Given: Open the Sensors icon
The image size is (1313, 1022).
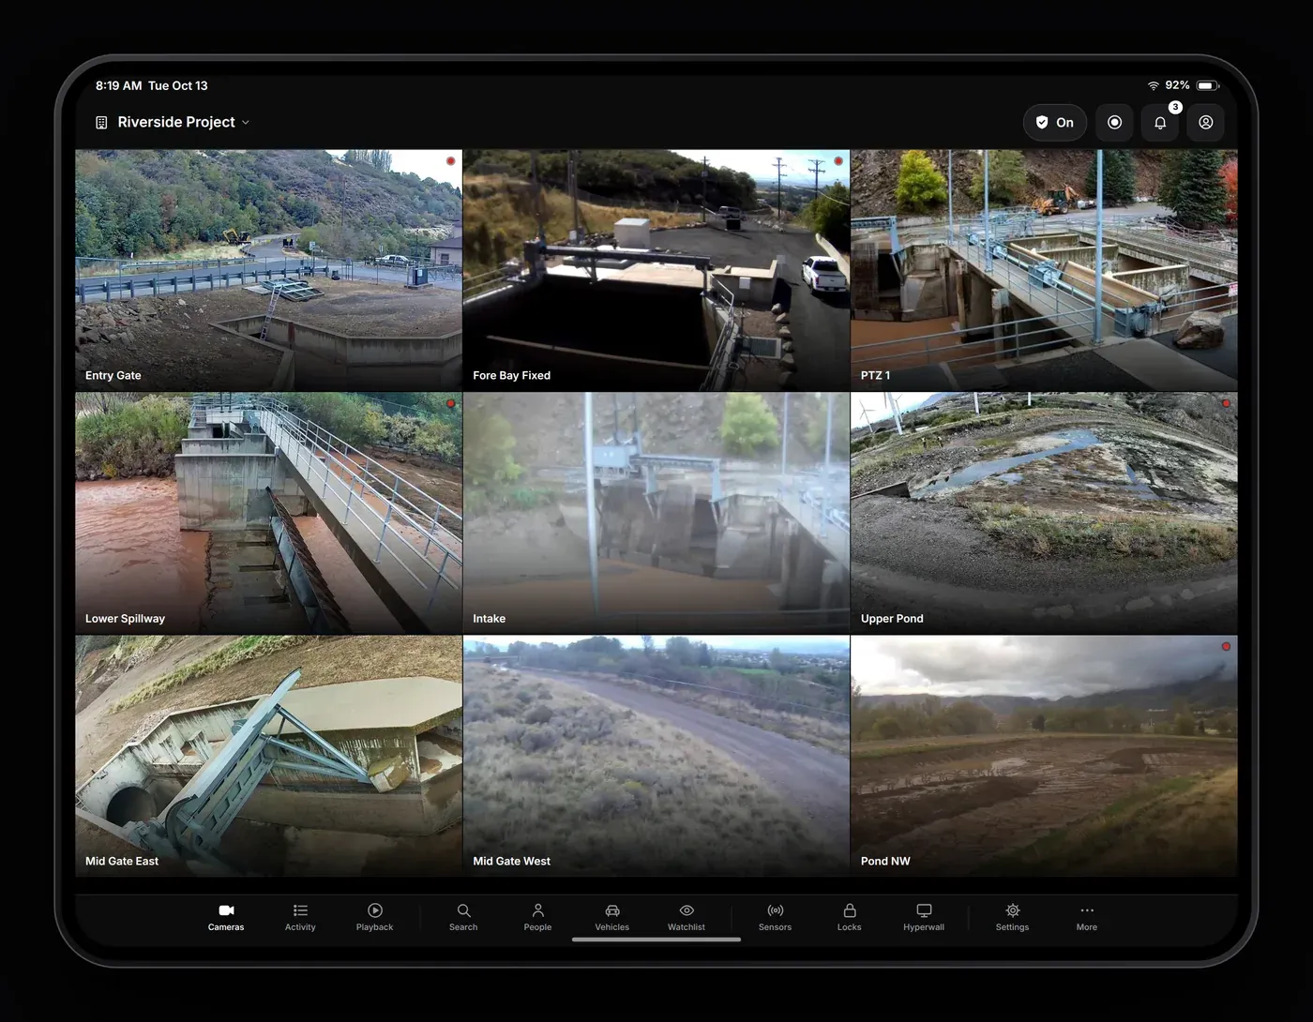Looking at the screenshot, I should tap(776, 910).
